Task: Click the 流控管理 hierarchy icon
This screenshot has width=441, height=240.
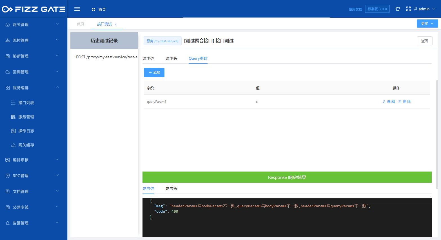Action: [8, 41]
